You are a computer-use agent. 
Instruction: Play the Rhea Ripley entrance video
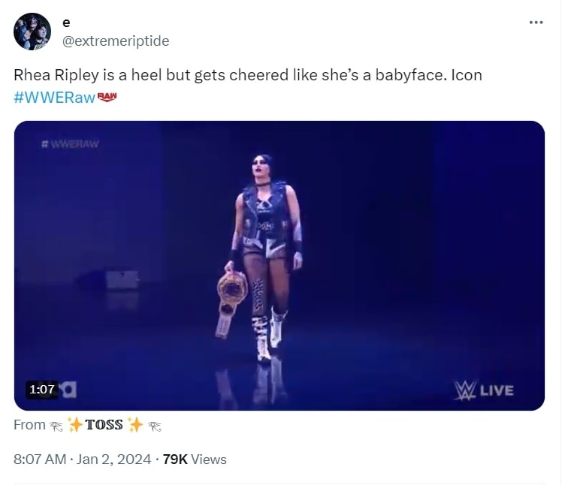(x=279, y=265)
